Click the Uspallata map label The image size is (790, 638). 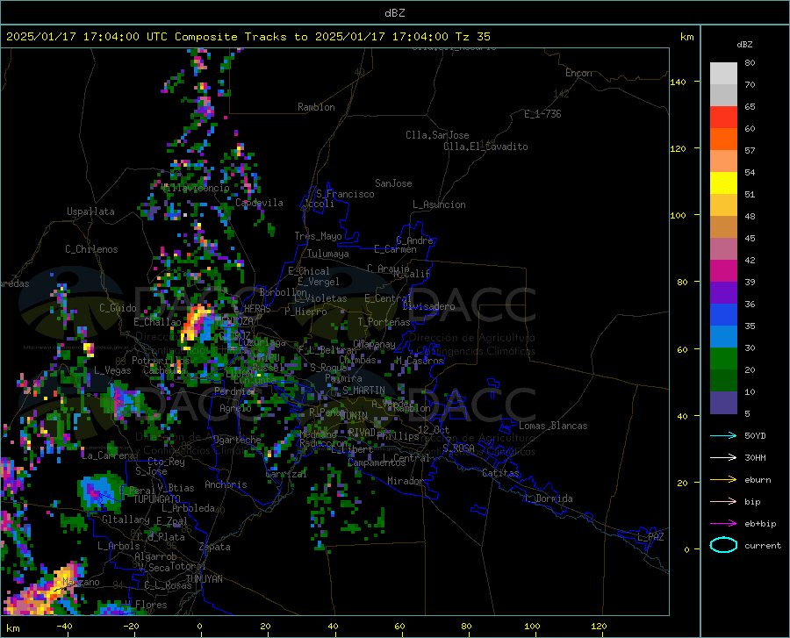pos(90,211)
